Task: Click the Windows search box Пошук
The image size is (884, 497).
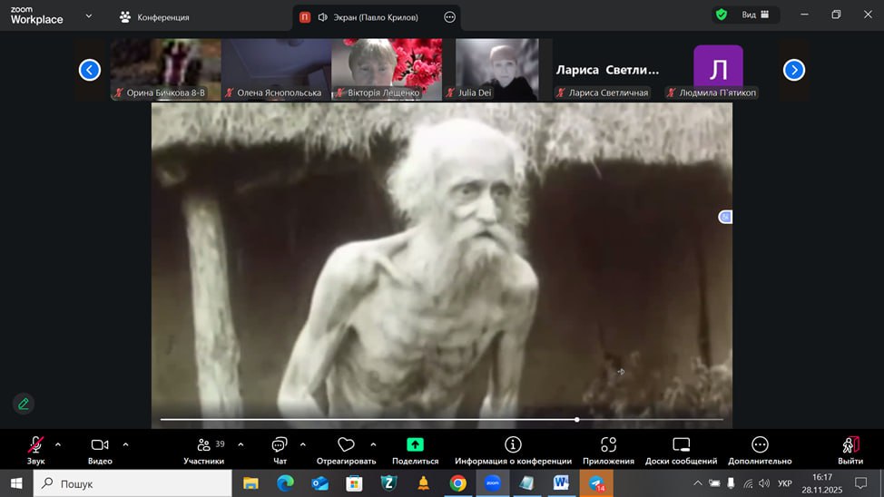Action: coord(136,484)
